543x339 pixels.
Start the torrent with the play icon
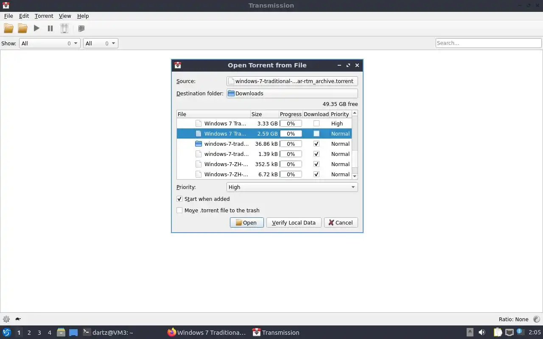36,28
